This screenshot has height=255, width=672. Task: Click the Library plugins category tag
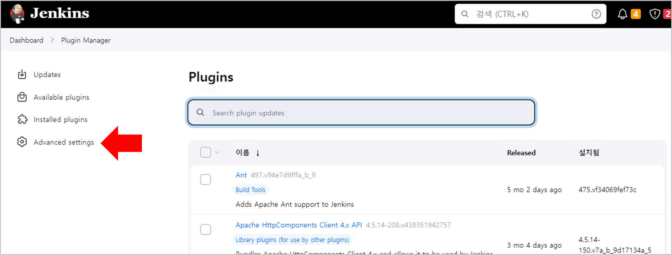tap(292, 240)
